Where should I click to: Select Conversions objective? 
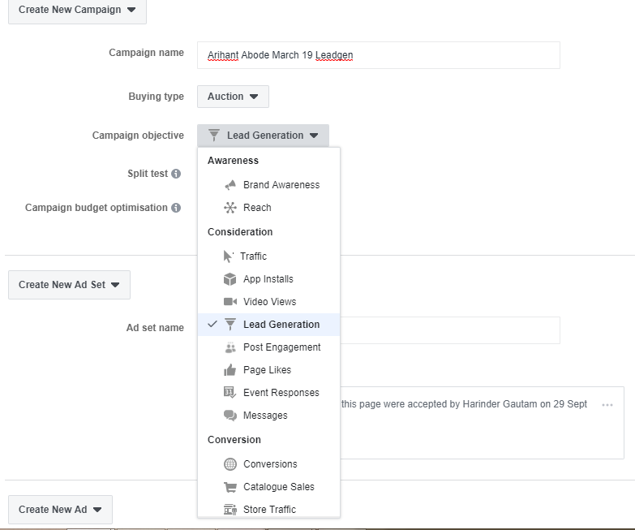pos(269,464)
